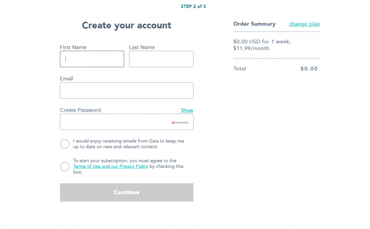Click the Total label in order summary
The image size is (370, 229).
(239, 69)
